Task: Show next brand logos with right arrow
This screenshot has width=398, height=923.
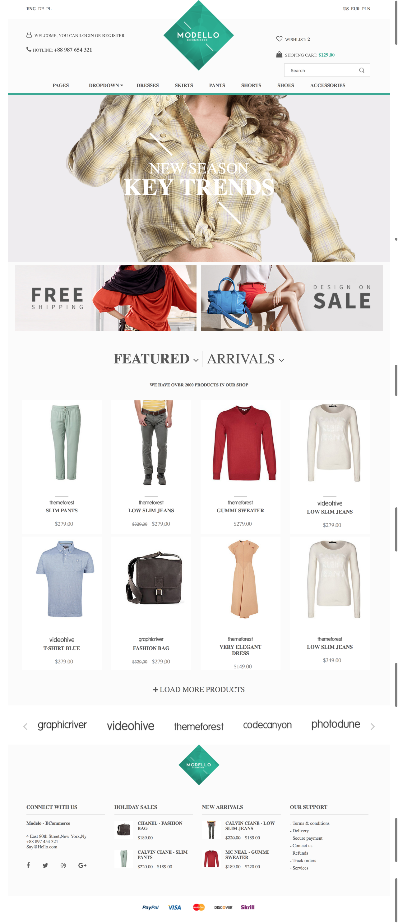Action: point(372,726)
